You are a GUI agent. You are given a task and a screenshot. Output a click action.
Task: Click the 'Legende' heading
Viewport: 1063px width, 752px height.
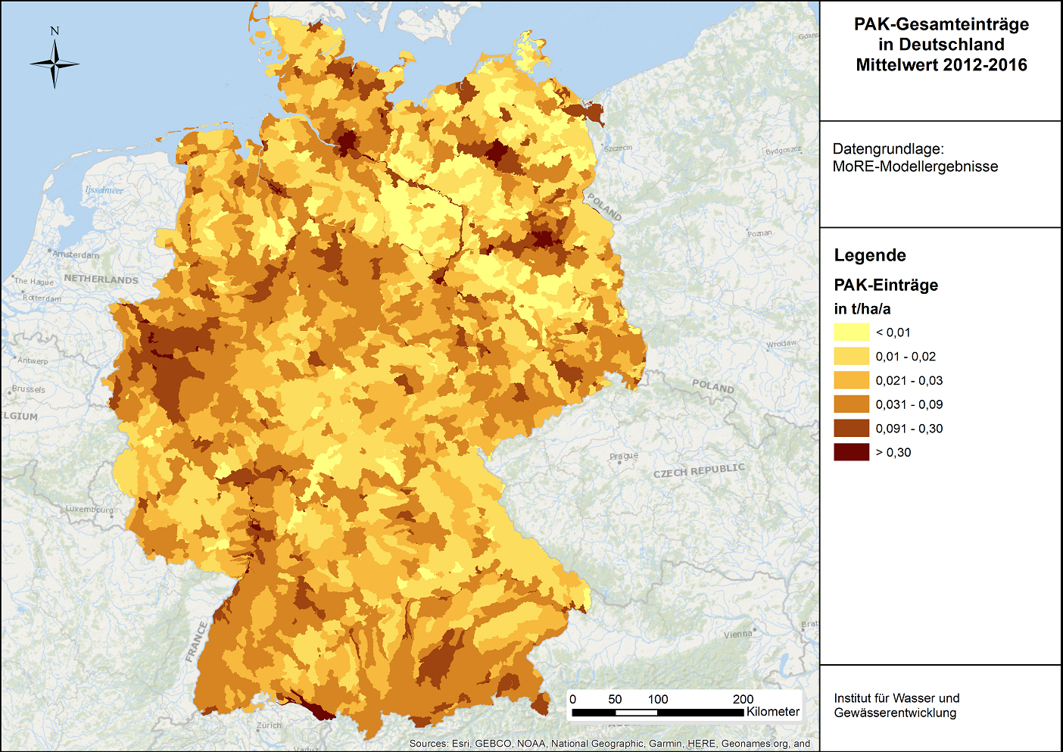pos(870,255)
